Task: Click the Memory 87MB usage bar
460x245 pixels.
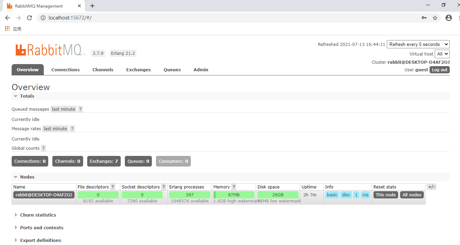Action: pyautogui.click(x=234, y=195)
